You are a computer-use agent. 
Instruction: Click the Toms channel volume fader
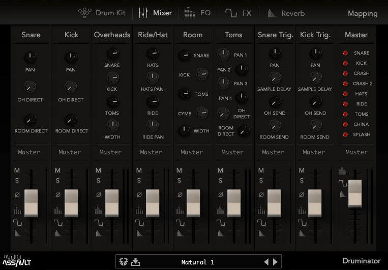coord(234,203)
